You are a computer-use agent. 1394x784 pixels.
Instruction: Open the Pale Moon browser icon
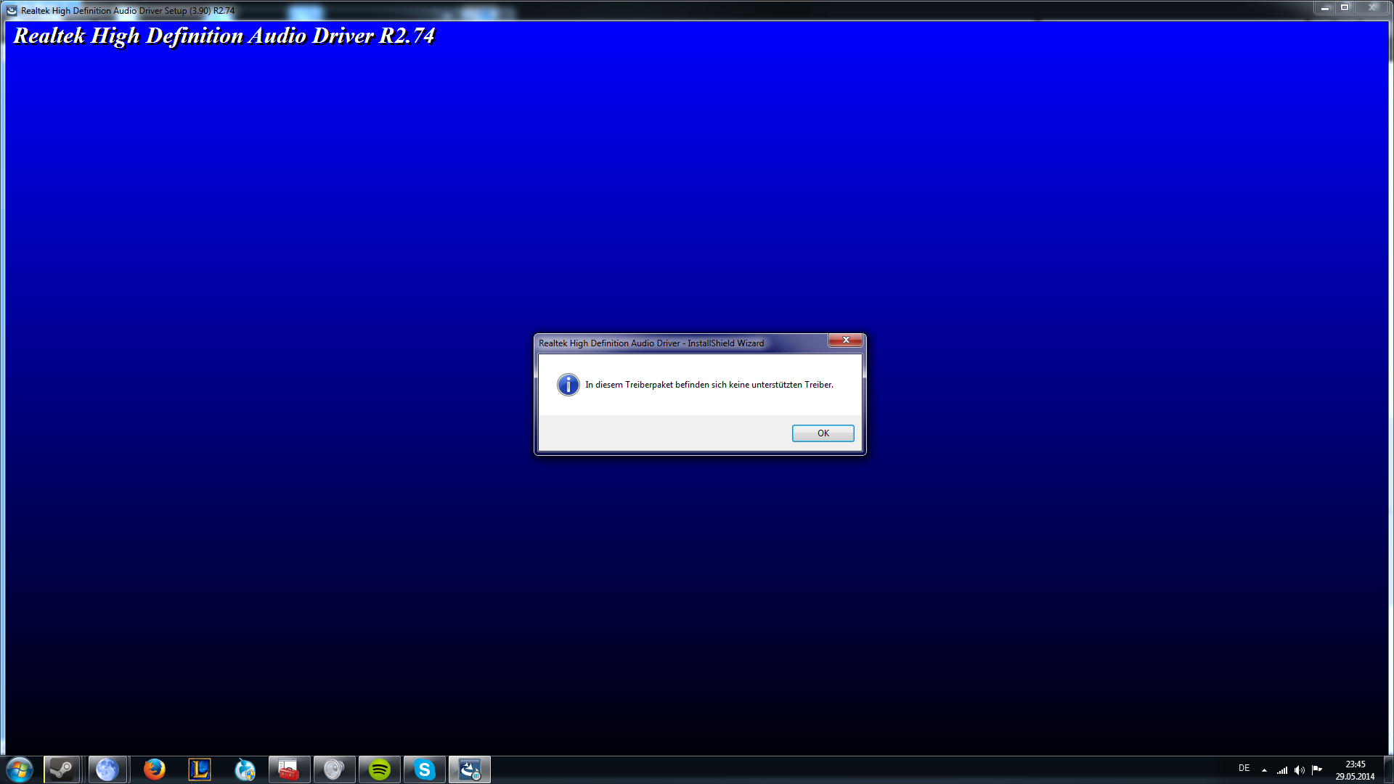pyautogui.click(x=107, y=769)
